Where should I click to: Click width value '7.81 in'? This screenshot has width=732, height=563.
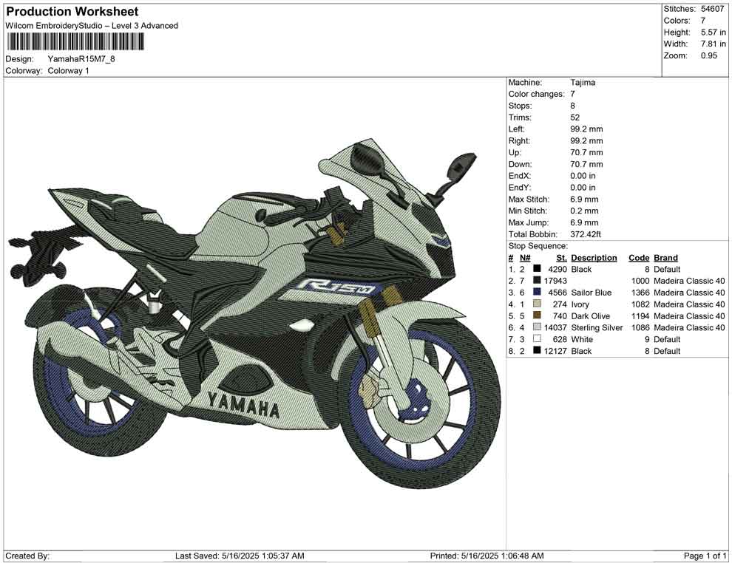coord(714,44)
